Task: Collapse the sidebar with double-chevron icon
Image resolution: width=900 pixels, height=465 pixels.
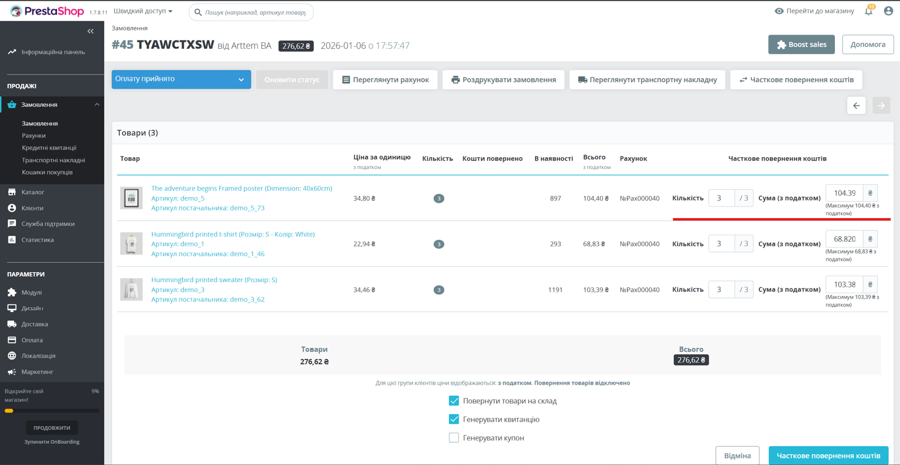Action: tap(90, 31)
